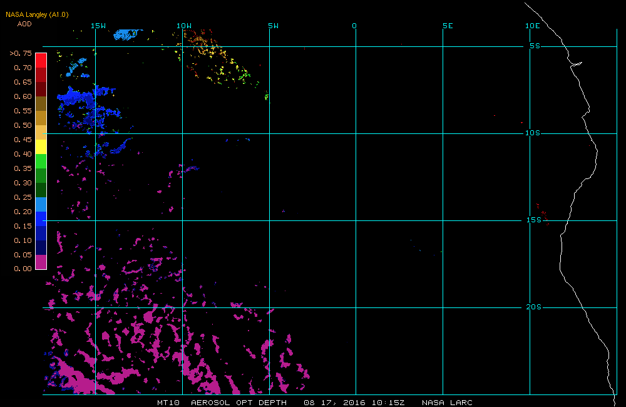This screenshot has height=407, width=626.
Task: Click the 0.10 legend value
Action: [23, 240]
